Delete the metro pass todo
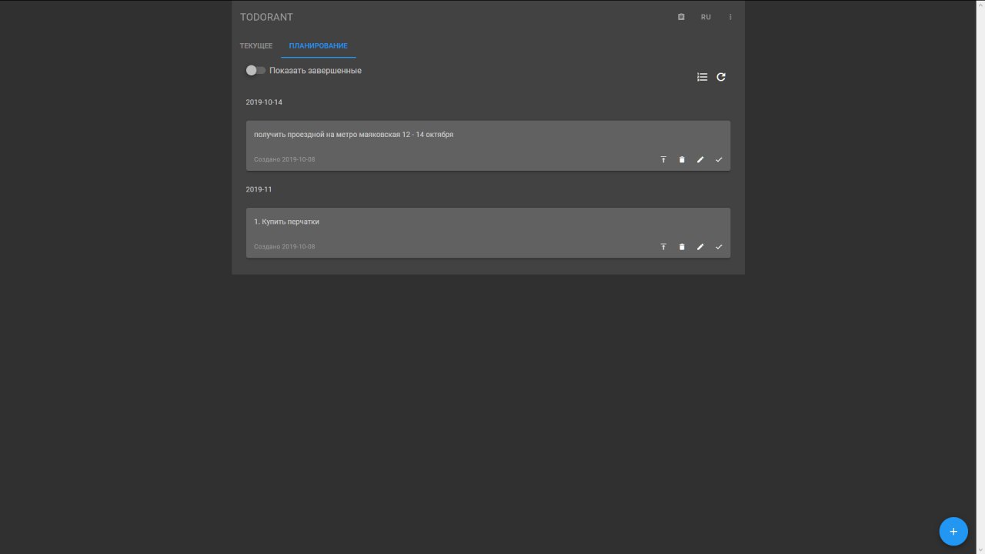Viewport: 985px width, 554px height. (682, 159)
